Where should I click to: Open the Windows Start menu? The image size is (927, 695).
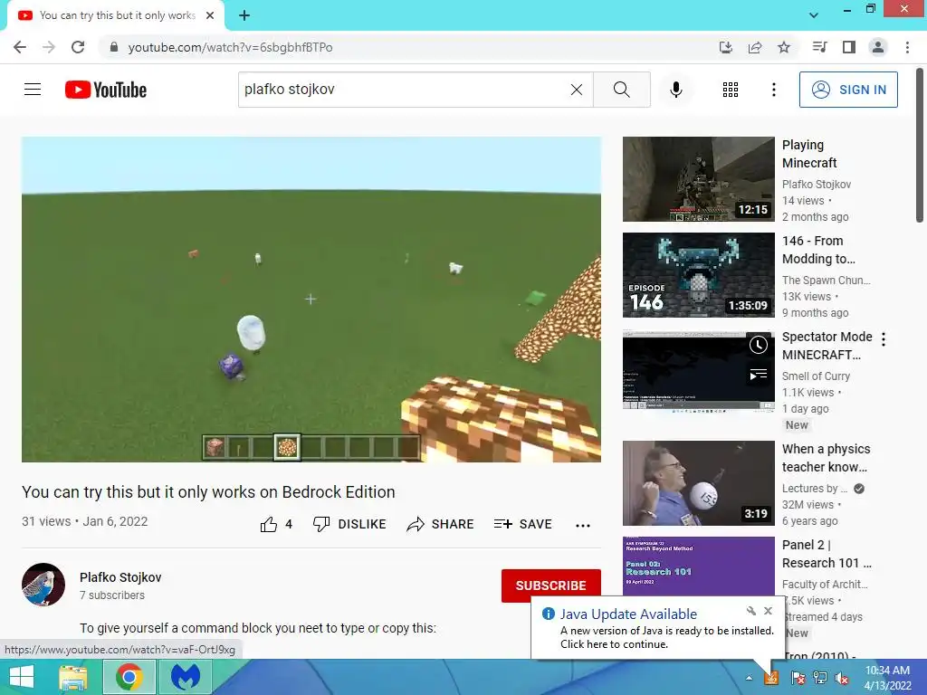point(22,677)
